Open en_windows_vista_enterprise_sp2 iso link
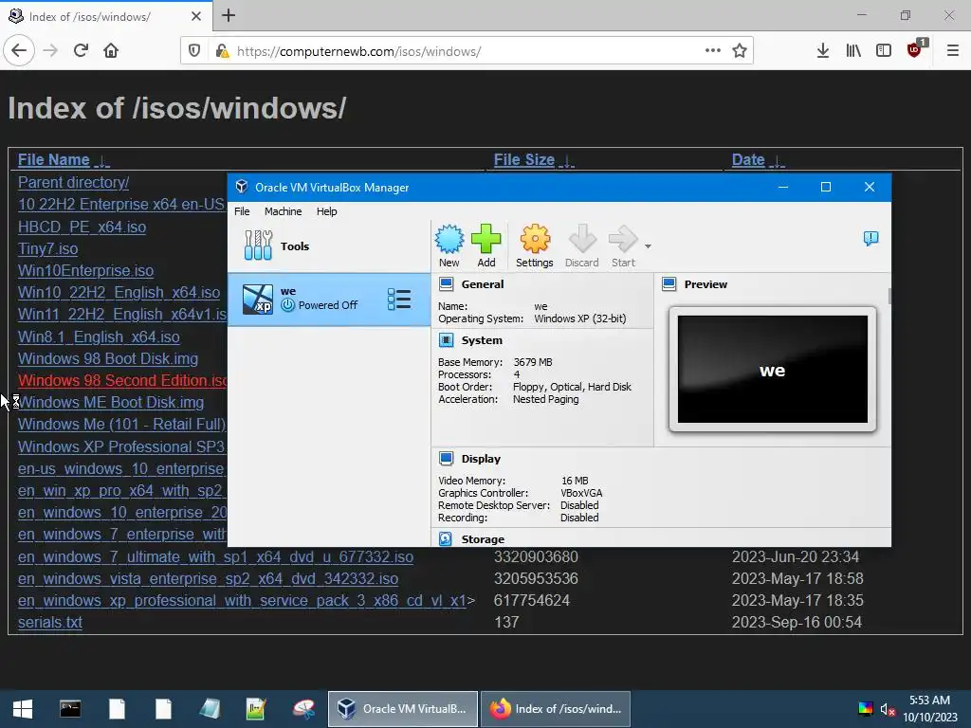Image resolution: width=971 pixels, height=728 pixels. point(208,579)
